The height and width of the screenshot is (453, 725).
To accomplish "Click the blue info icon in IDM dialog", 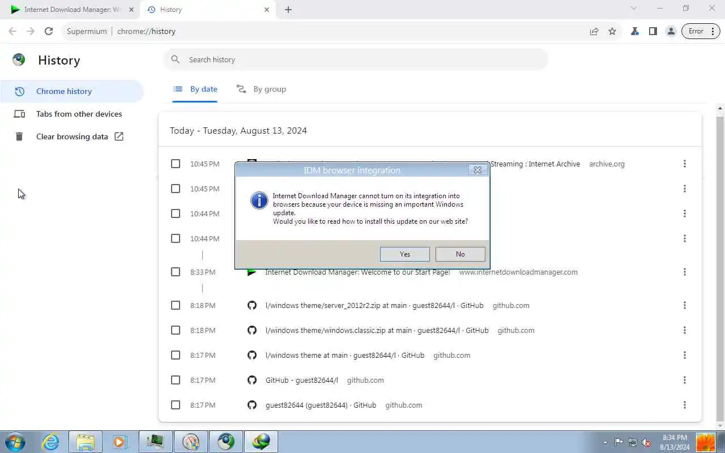I will [259, 200].
